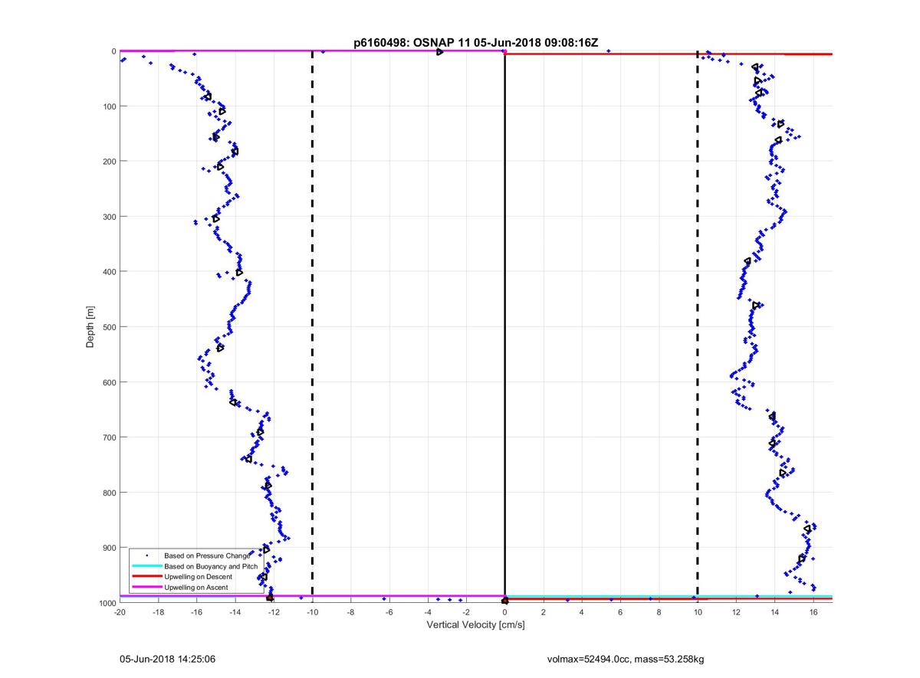This screenshot has height=678, width=920.
Task: Pick the magenta line sample in legend
Action: 146,587
